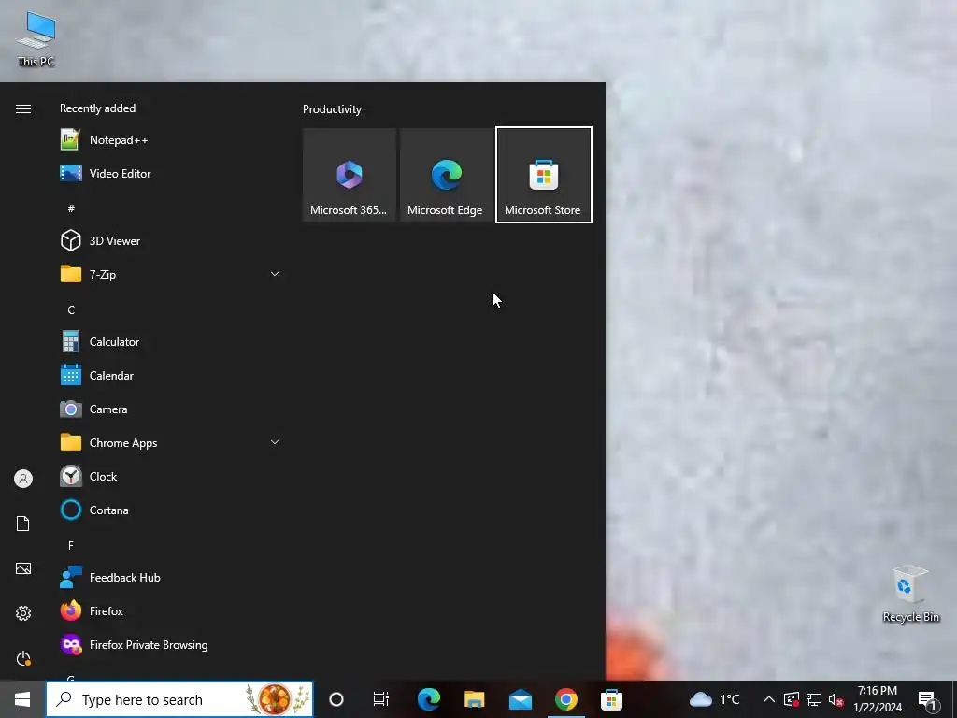Open Microsoft Store from taskbar

point(611,699)
